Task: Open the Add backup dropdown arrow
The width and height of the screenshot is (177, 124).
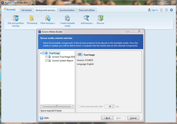Action: coord(93,23)
